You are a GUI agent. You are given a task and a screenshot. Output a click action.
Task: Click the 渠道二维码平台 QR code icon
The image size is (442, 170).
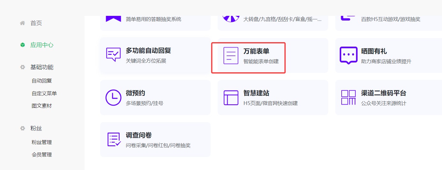(349, 97)
